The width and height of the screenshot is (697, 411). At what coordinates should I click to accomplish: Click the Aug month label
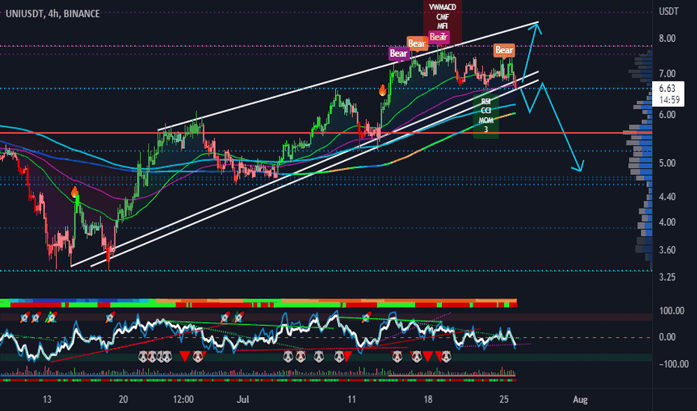[x=580, y=399]
